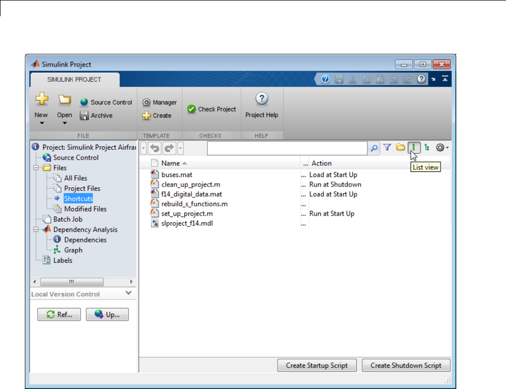Click the quick access customize arrow icon

(x=433, y=79)
